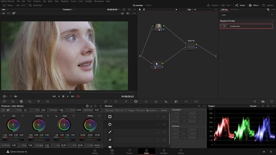The image size is (276, 155).
Task: Select node 02 in the node graph
Action: tap(157, 65)
